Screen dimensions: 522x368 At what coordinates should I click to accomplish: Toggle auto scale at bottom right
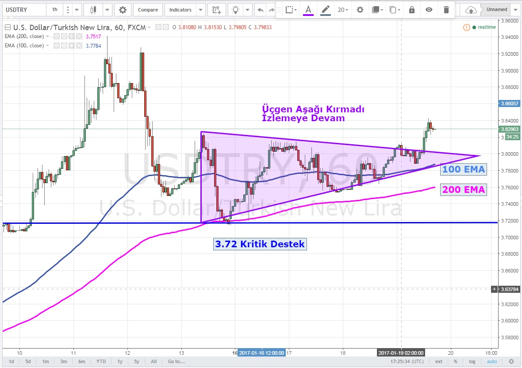pos(492,361)
